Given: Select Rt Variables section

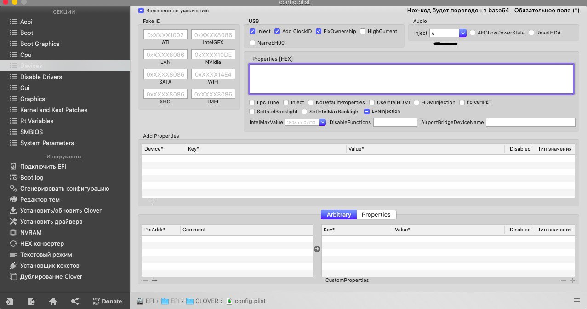Looking at the screenshot, I should 64,121.
